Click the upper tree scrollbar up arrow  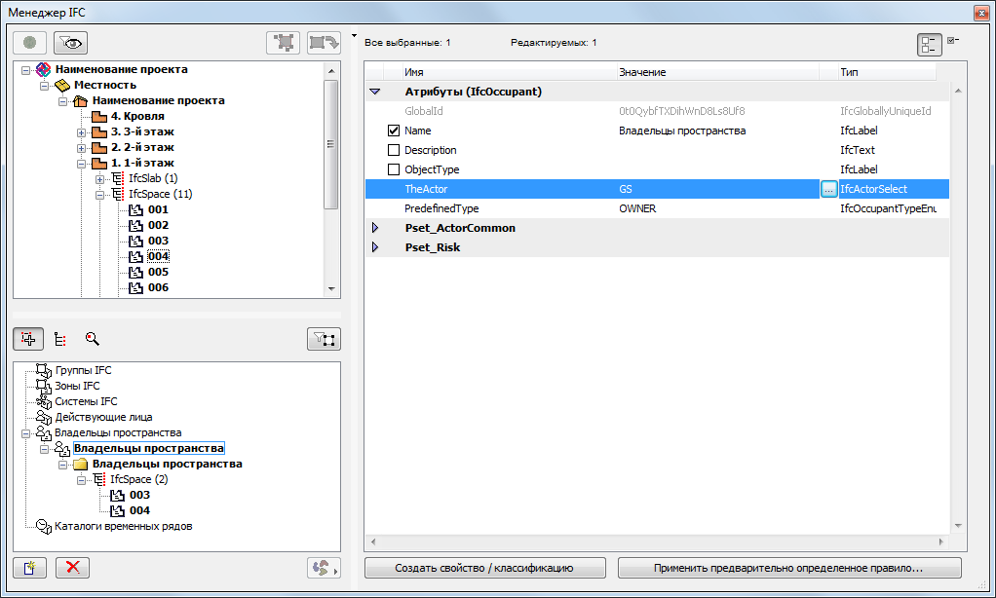(331, 71)
